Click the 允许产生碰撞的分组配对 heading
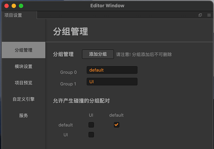This screenshot has height=149, width=214. pyautogui.click(x=81, y=101)
